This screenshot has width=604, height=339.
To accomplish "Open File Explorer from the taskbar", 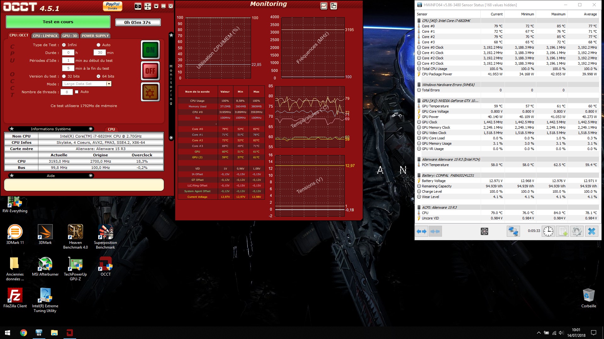I will [x=54, y=333].
